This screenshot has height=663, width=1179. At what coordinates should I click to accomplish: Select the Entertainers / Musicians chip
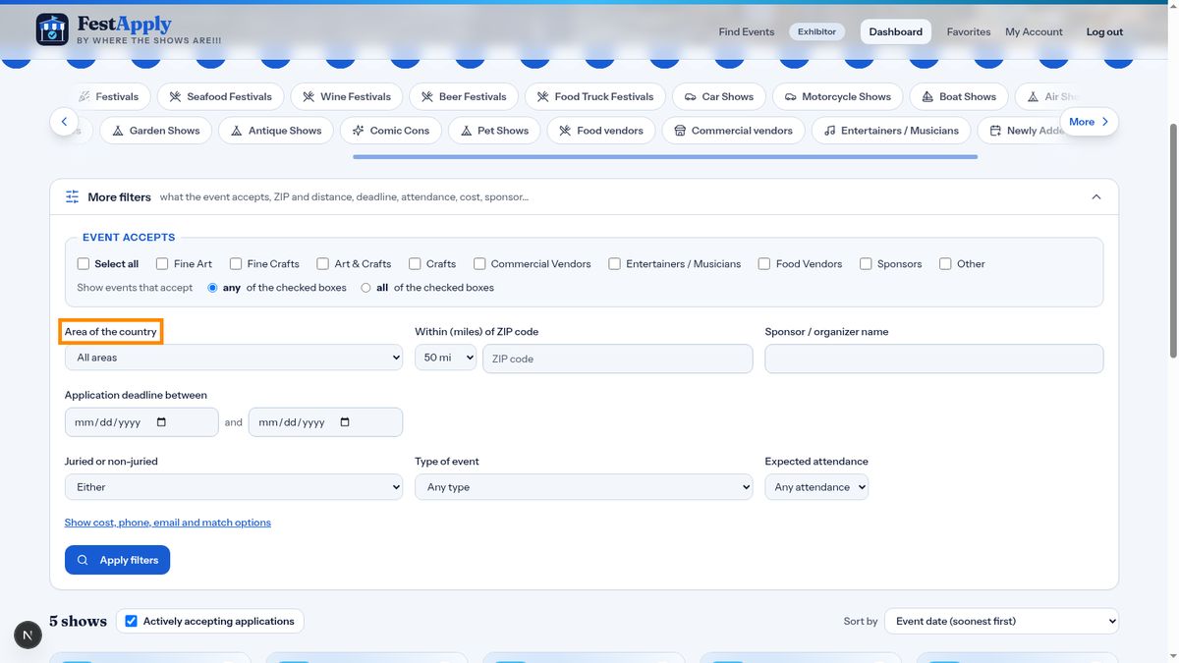(891, 131)
